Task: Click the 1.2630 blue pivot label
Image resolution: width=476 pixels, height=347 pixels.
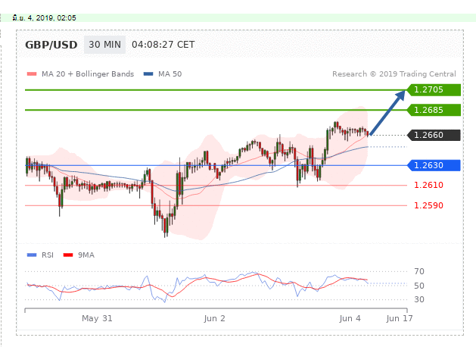Action: pyautogui.click(x=433, y=165)
